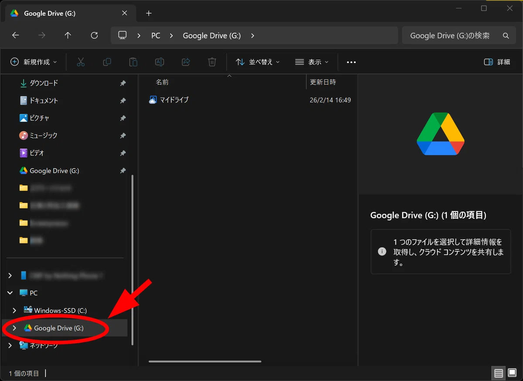
Task: Close the Google Drive (G:) tab
Action: (125, 13)
